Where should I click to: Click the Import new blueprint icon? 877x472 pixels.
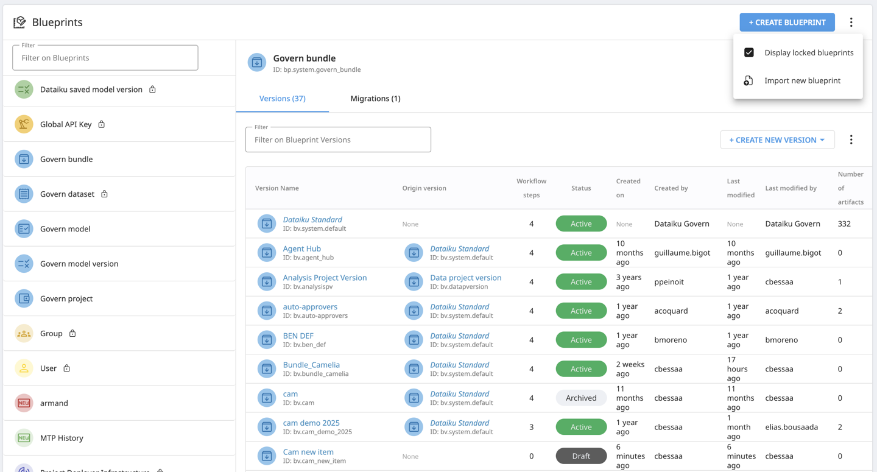pos(748,80)
